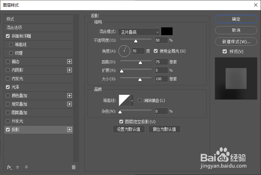261x175 pixels.
Task: Click the 杂色 slider handle
Action: (120, 112)
